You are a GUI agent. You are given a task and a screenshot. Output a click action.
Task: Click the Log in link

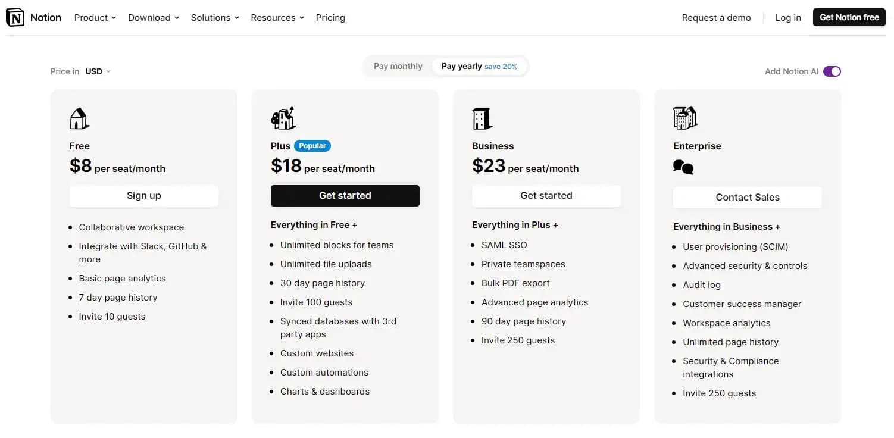788,18
